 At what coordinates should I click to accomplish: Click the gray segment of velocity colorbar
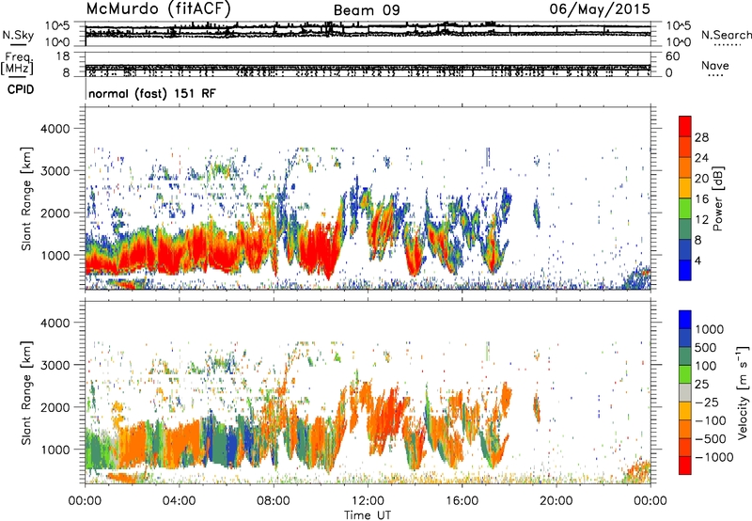(685, 392)
